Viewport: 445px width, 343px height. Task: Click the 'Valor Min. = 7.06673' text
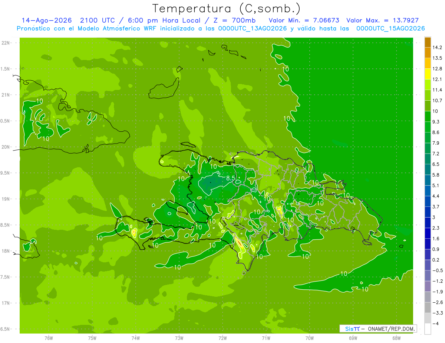[304, 20]
